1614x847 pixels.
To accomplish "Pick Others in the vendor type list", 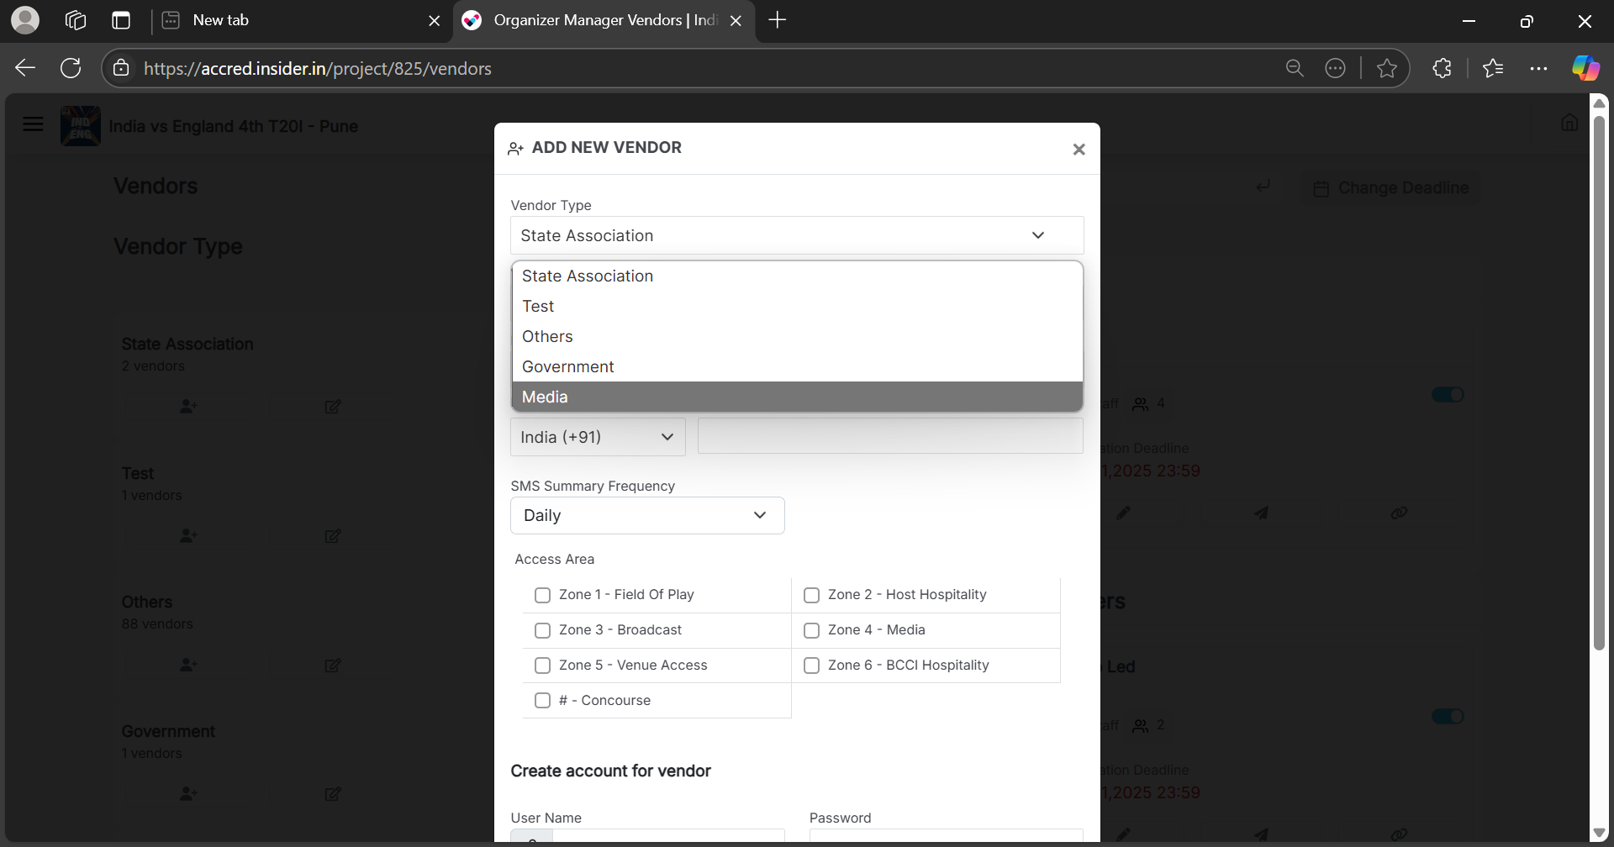I will (x=547, y=336).
